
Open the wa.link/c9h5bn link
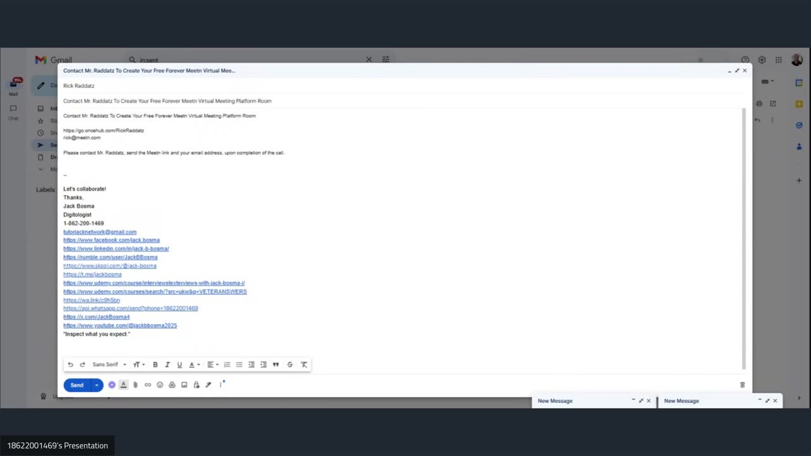tap(91, 300)
